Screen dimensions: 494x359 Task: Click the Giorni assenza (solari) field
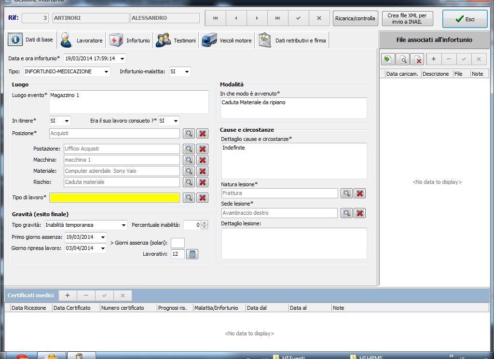pyautogui.click(x=178, y=243)
